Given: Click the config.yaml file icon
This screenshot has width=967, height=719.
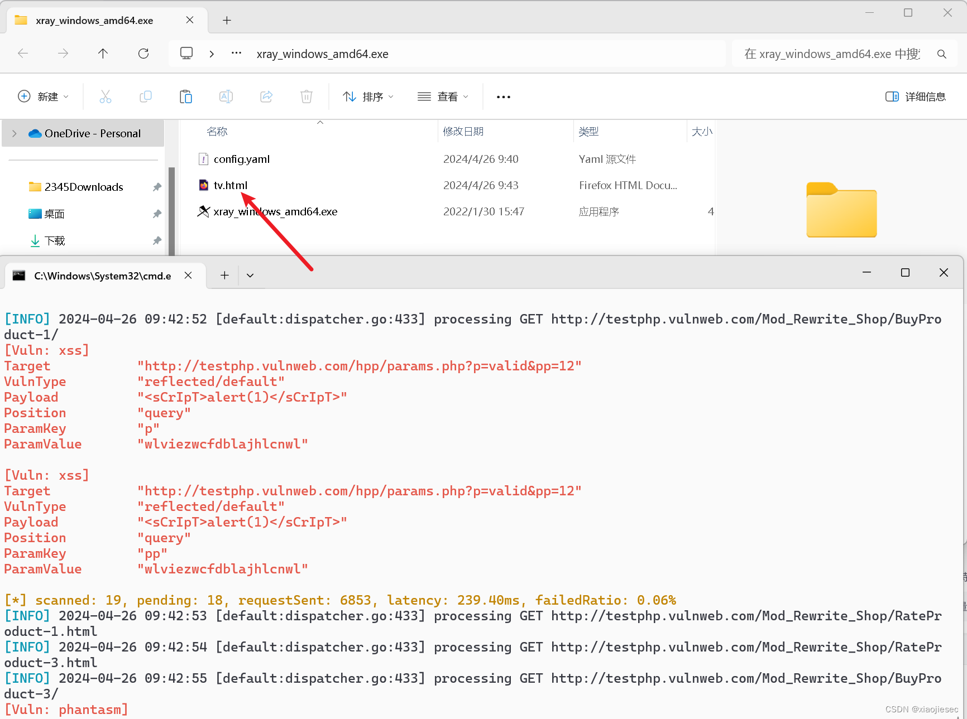Looking at the screenshot, I should pyautogui.click(x=204, y=159).
